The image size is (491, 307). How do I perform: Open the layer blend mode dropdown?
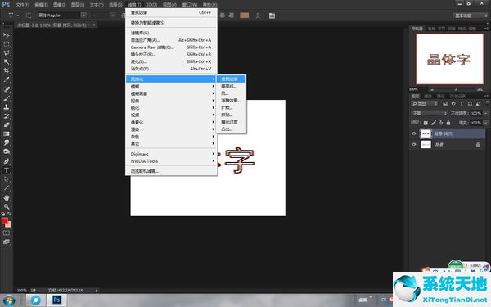[x=429, y=113]
